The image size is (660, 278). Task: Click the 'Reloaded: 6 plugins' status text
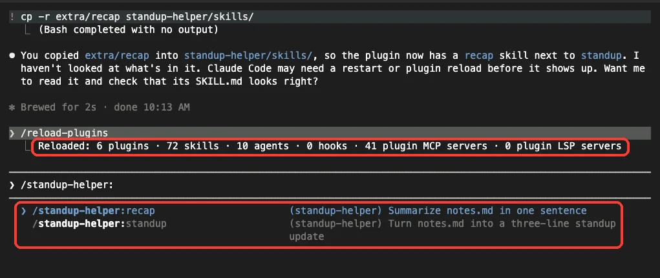(x=93, y=147)
